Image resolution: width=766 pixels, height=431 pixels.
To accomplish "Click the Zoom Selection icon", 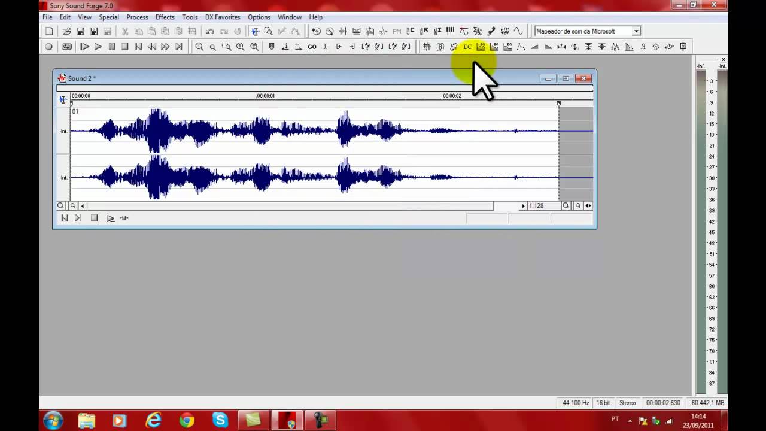I will pos(226,47).
